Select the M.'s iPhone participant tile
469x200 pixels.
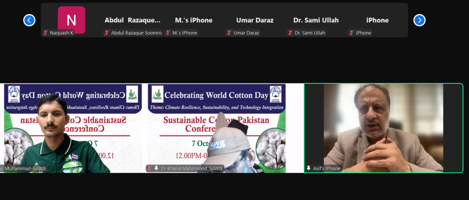pyautogui.click(x=194, y=20)
